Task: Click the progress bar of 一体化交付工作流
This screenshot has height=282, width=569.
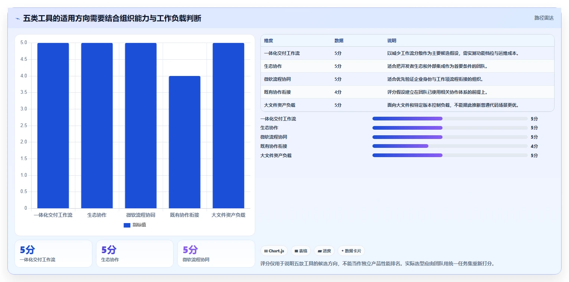Action: [x=450, y=119]
